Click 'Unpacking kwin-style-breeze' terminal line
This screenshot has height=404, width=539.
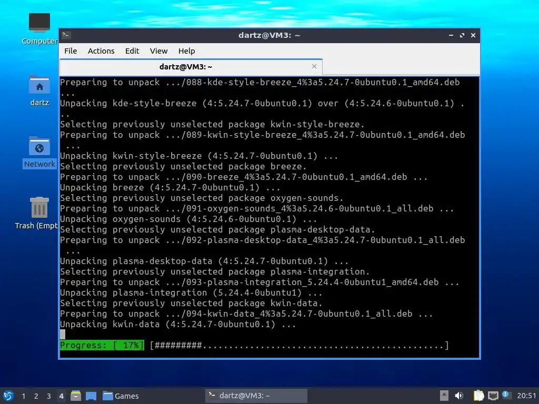pyautogui.click(x=199, y=156)
